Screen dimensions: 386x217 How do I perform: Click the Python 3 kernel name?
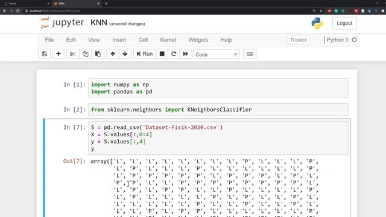tap(338, 40)
